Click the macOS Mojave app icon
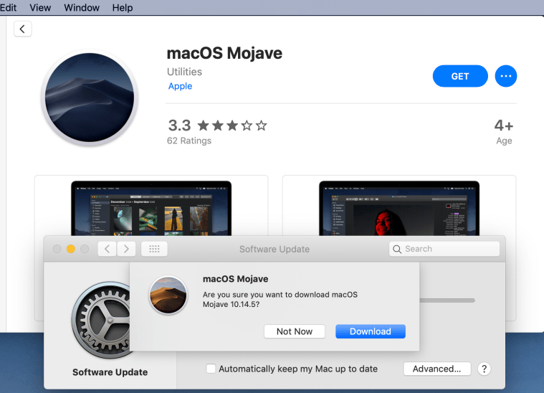This screenshot has width=544, height=393. click(x=90, y=98)
